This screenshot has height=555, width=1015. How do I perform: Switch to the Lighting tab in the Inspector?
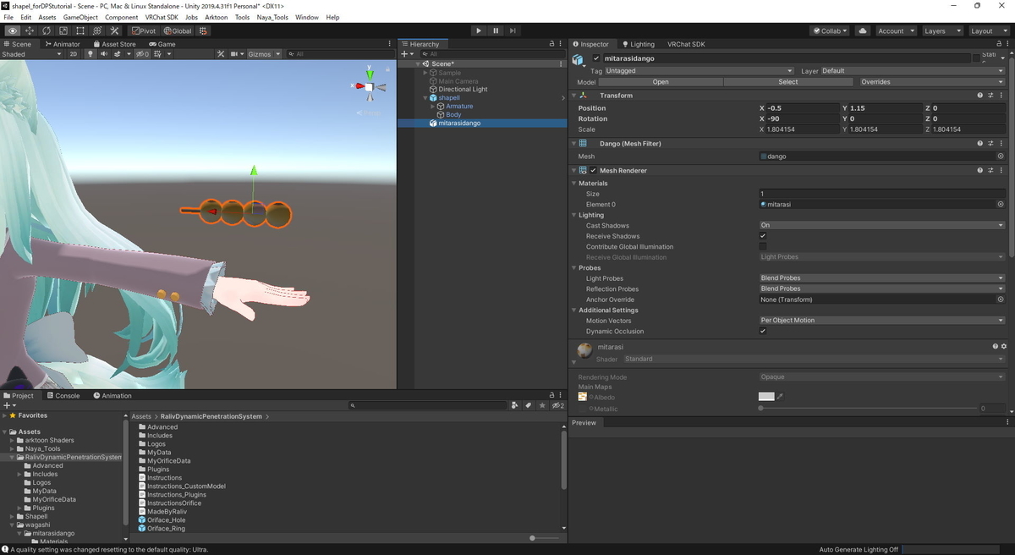click(x=640, y=44)
